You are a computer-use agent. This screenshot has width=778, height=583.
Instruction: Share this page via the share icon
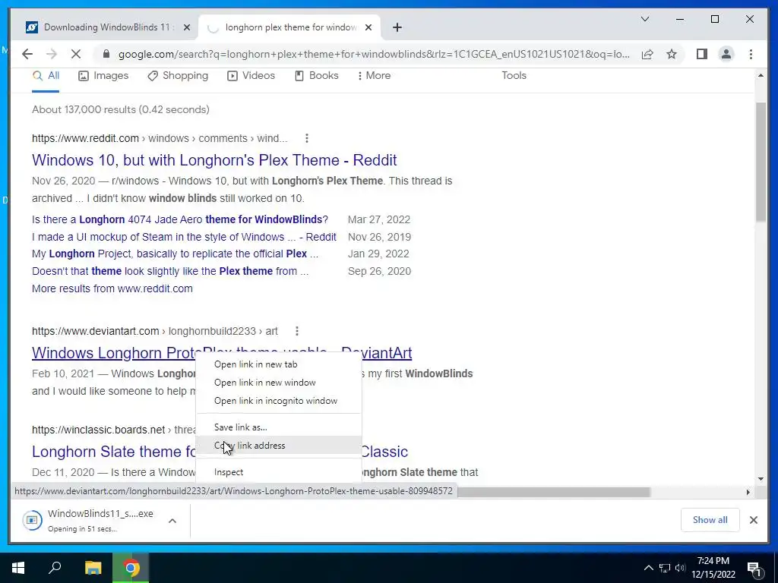[x=647, y=54]
